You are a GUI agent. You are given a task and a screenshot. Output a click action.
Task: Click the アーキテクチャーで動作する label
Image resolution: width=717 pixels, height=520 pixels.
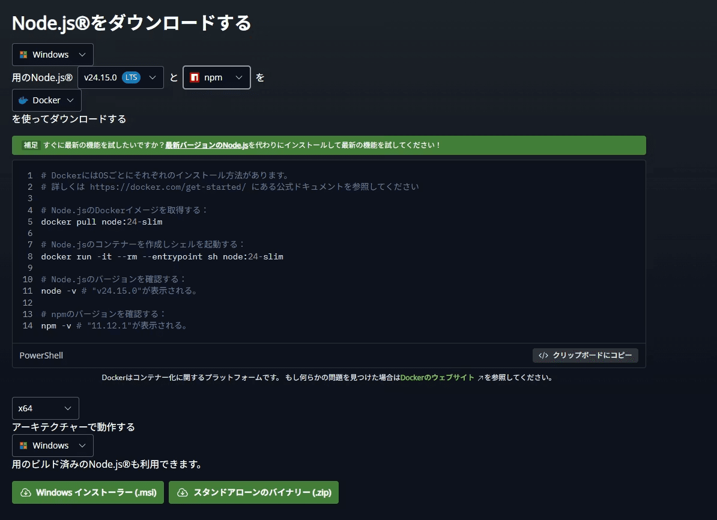click(x=74, y=427)
